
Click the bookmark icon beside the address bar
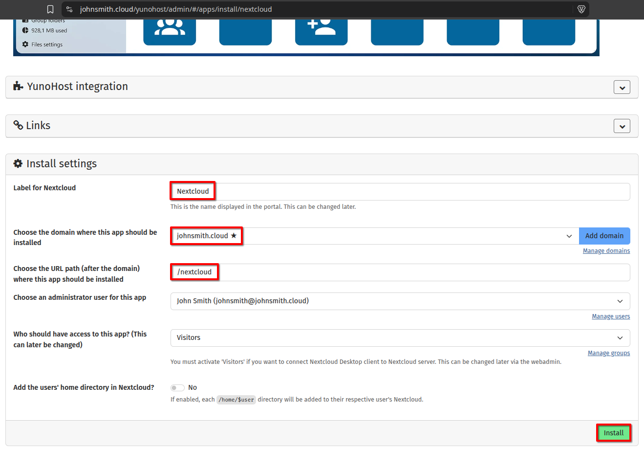[50, 9]
